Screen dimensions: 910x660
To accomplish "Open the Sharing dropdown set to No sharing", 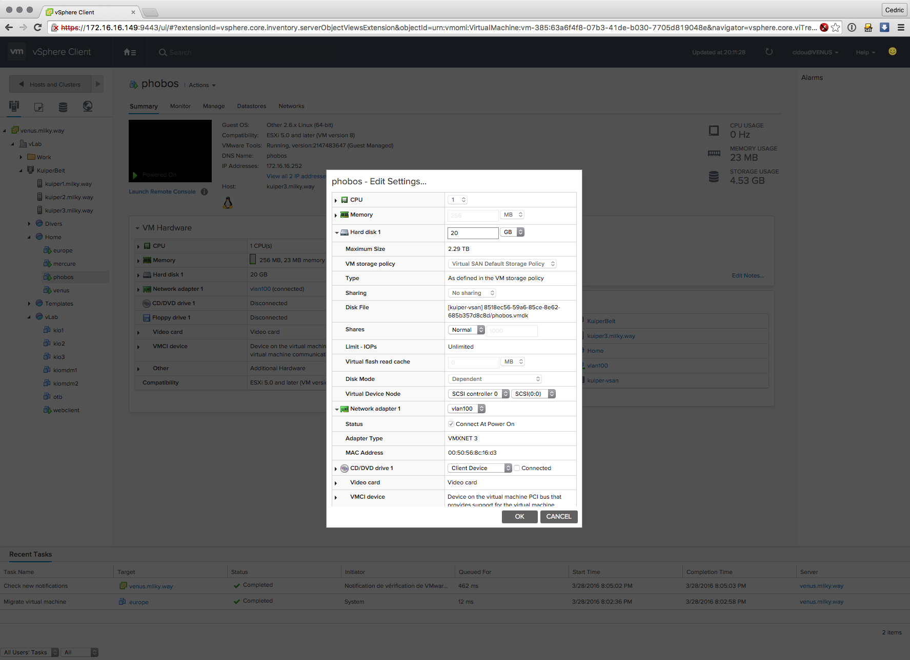I will coord(472,293).
